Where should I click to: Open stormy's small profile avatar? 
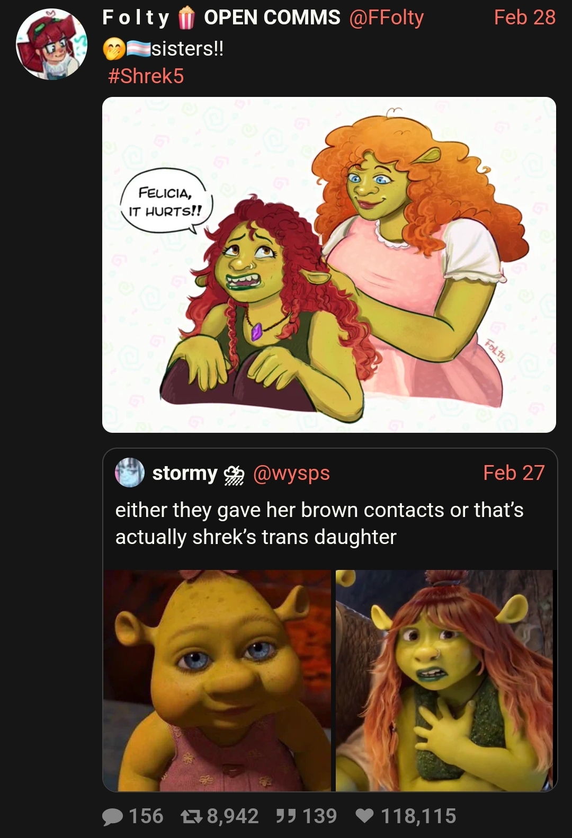[130, 473]
